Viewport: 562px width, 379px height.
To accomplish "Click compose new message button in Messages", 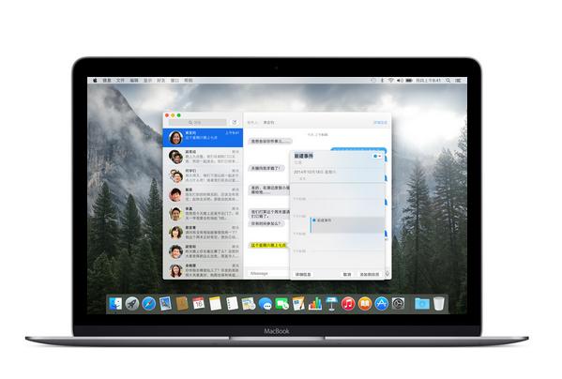I will click(235, 123).
